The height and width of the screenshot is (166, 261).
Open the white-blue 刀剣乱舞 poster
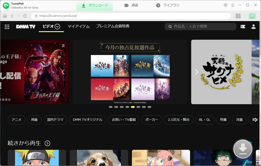[110, 66]
